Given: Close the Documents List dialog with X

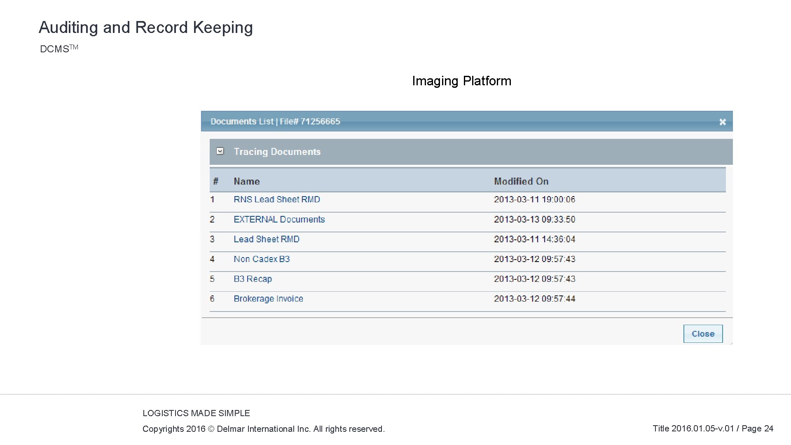Looking at the screenshot, I should [722, 122].
